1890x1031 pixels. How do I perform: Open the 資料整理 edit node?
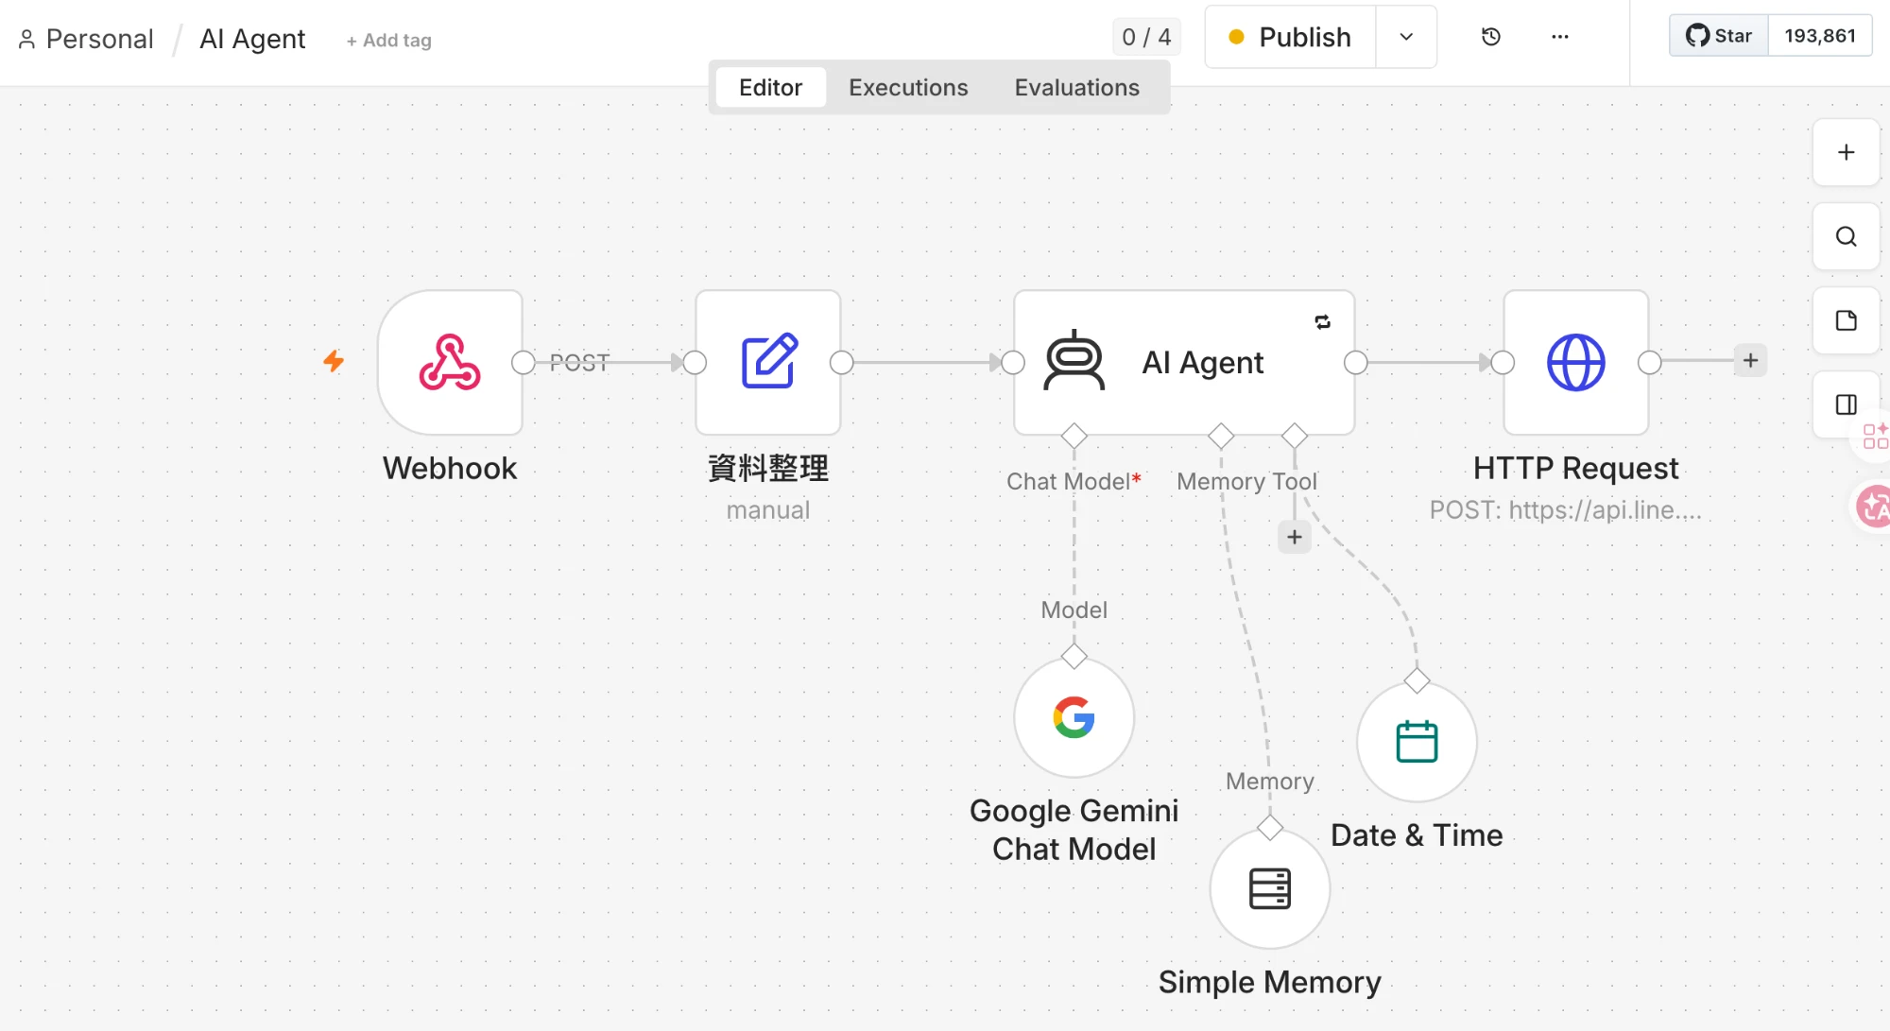point(768,362)
